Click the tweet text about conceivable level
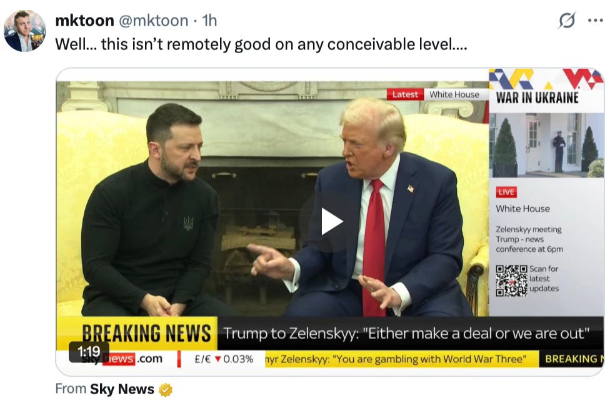This screenshot has width=610, height=411. pyautogui.click(x=261, y=44)
